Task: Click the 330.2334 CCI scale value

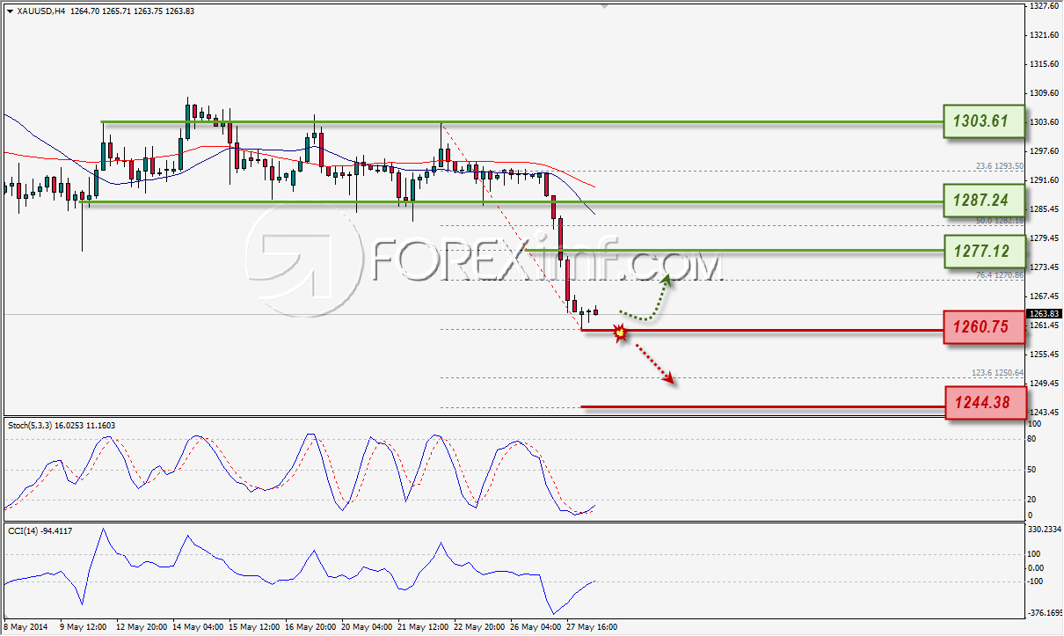Action: click(1045, 530)
